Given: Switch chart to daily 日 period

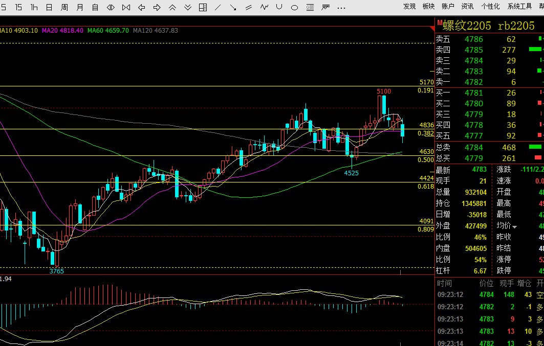Looking at the screenshot, I should point(49,7).
